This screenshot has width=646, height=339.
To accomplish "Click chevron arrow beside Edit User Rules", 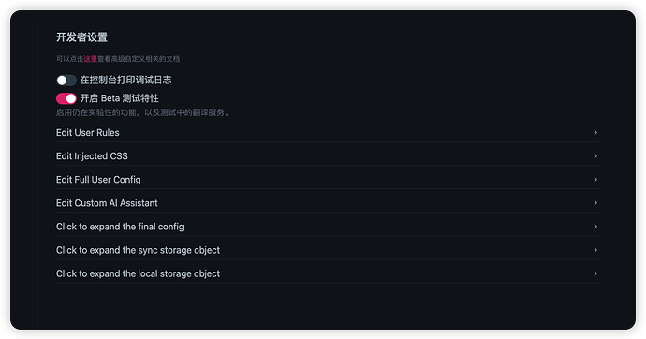I will pyautogui.click(x=595, y=132).
